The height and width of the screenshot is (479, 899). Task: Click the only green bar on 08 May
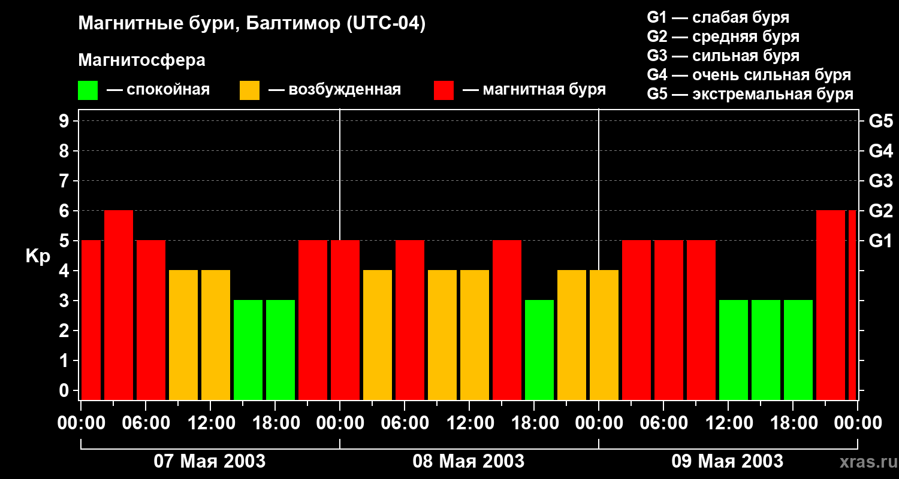[x=539, y=350]
